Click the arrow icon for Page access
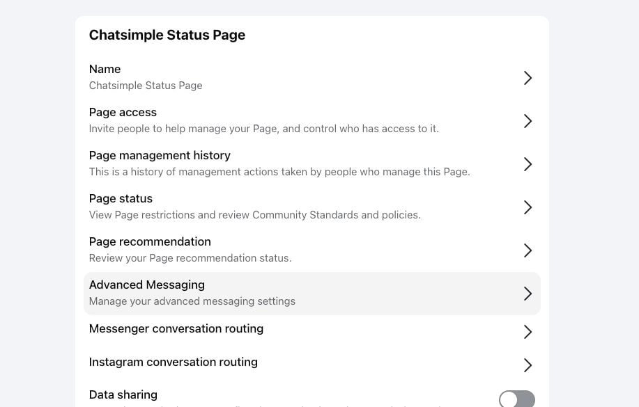The width and height of the screenshot is (639, 407). [528, 121]
